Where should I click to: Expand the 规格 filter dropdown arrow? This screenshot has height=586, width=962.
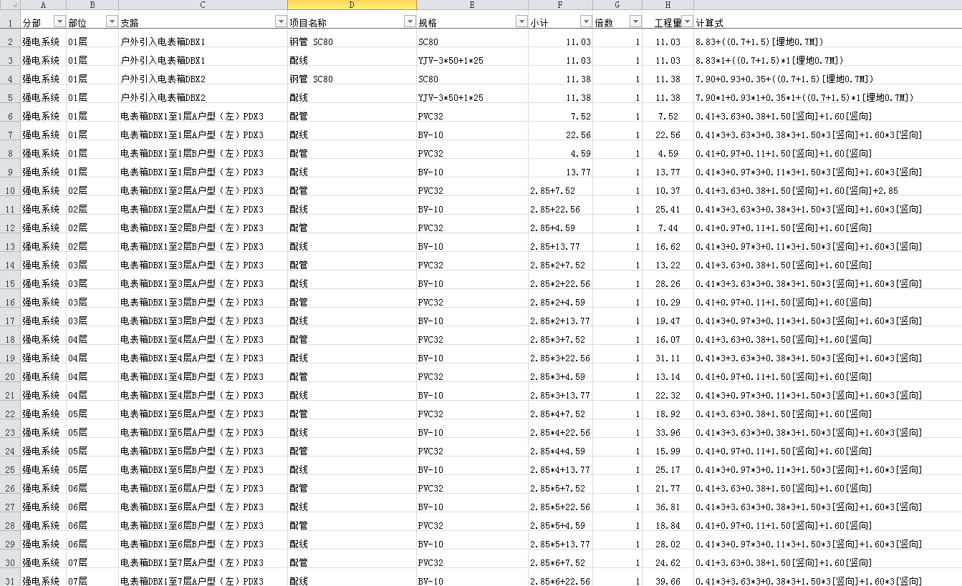(521, 22)
